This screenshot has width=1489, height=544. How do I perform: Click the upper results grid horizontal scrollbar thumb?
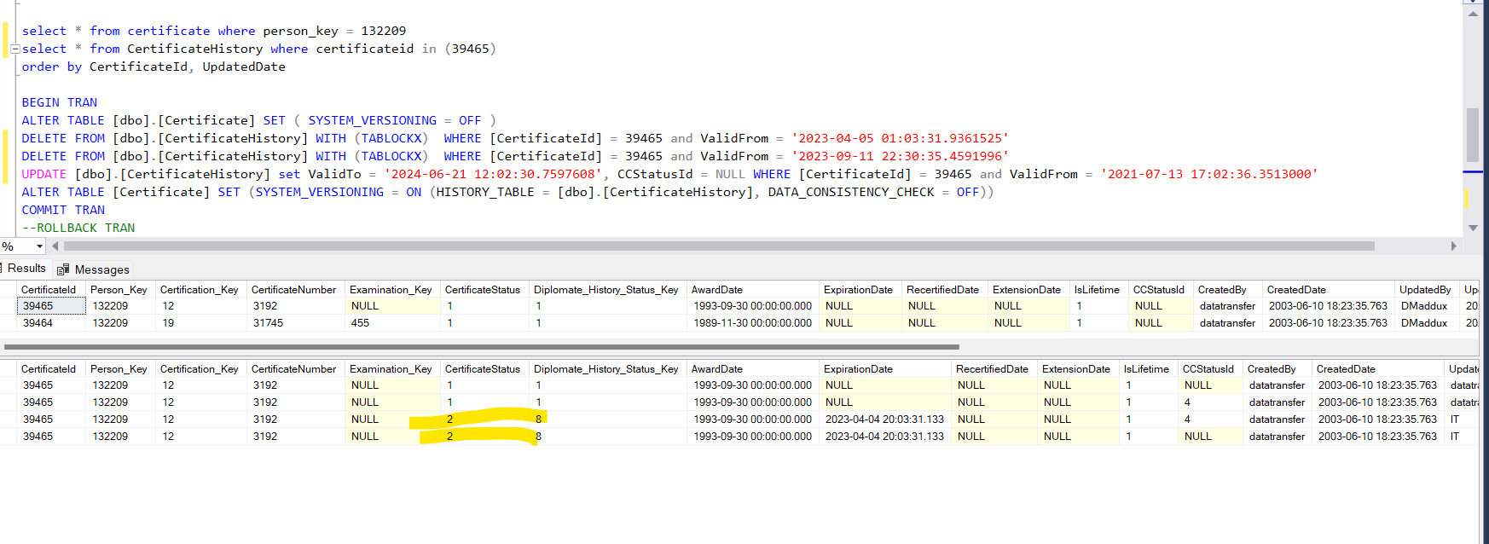click(482, 347)
